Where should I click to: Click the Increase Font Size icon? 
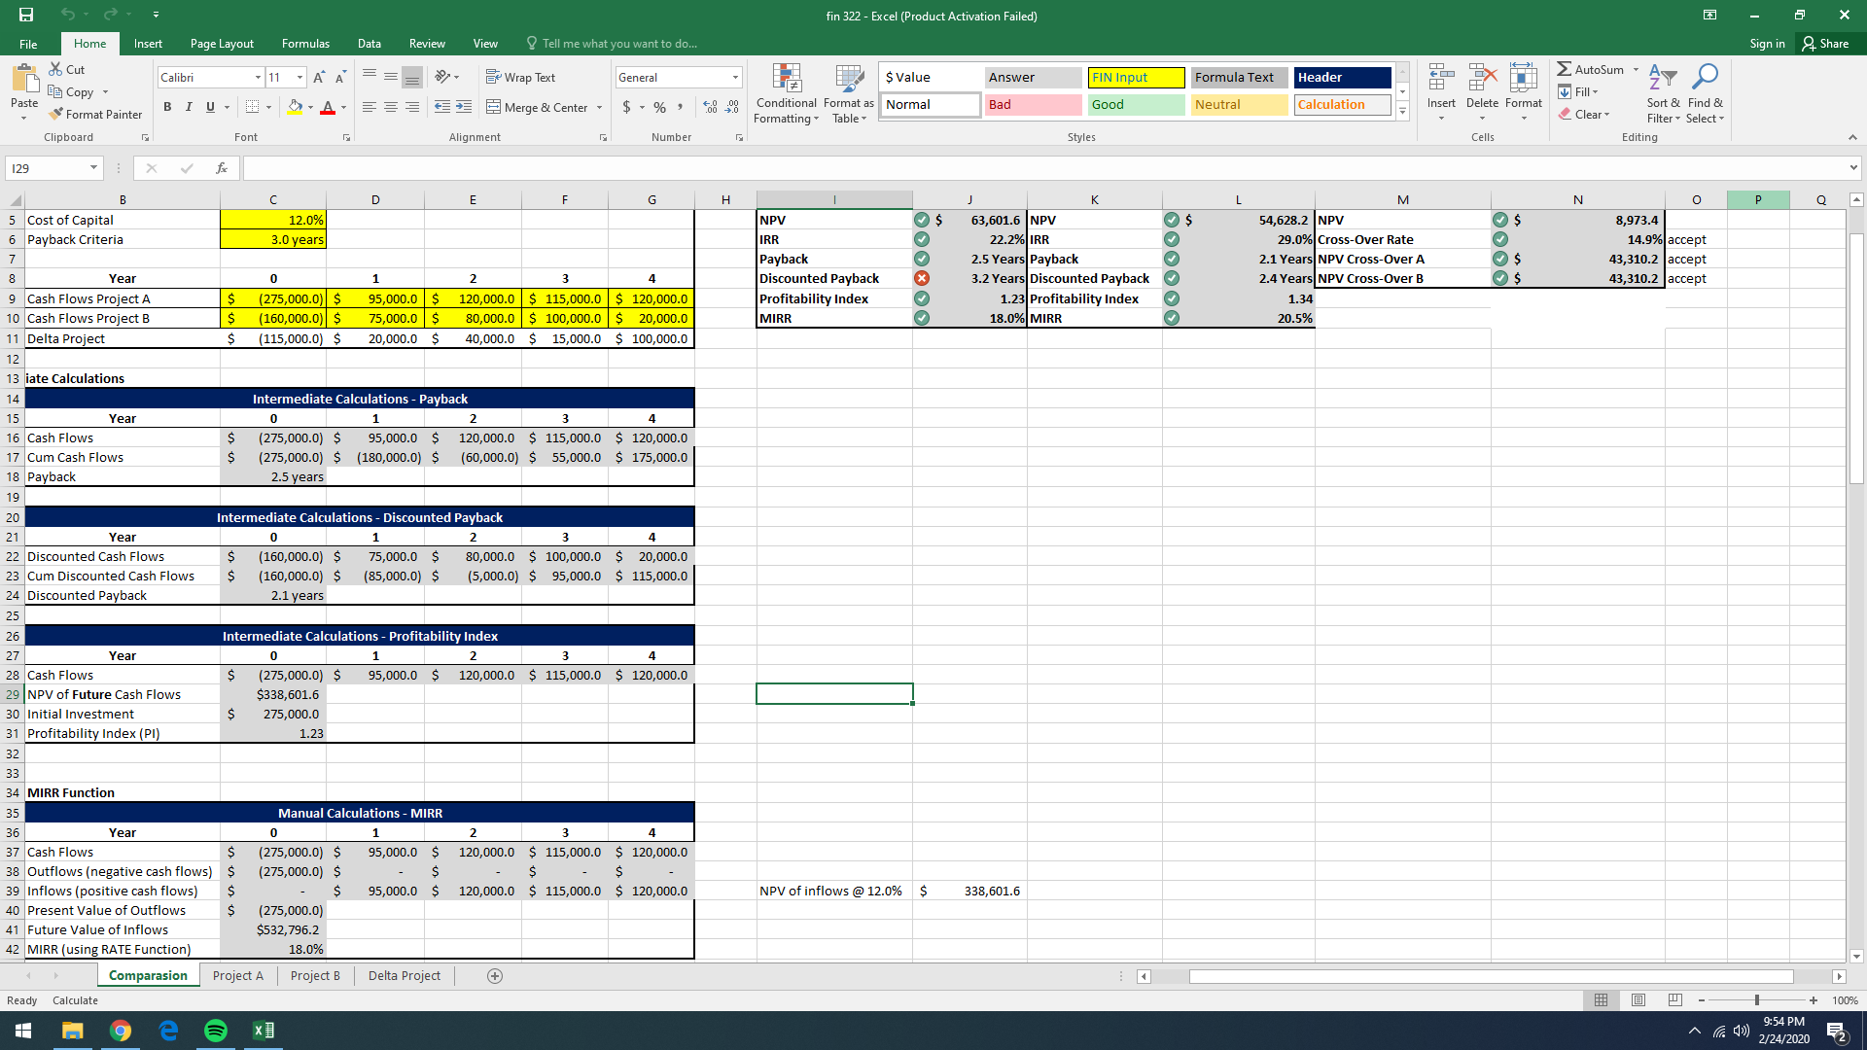click(x=319, y=77)
